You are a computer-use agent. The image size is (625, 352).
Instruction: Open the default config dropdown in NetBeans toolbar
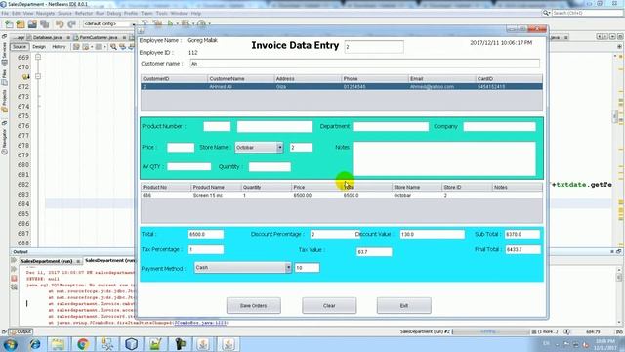point(108,23)
